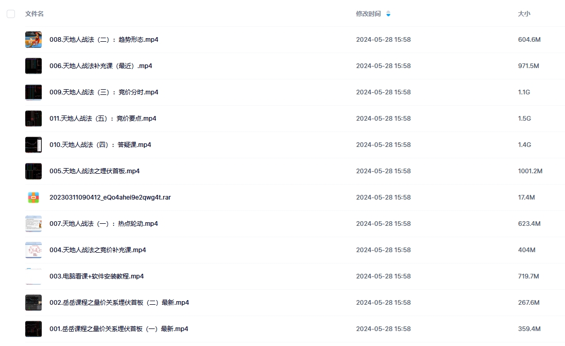Image resolution: width=565 pixels, height=346 pixels.
Task: Click the video icon of 011.天地人战法（五）竞价要点
Action: [33, 119]
